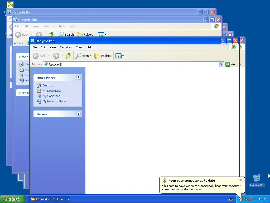The width and height of the screenshot is (270, 203).
Task: Dismiss the Keep your computer up to date balloon
Action: point(241,180)
